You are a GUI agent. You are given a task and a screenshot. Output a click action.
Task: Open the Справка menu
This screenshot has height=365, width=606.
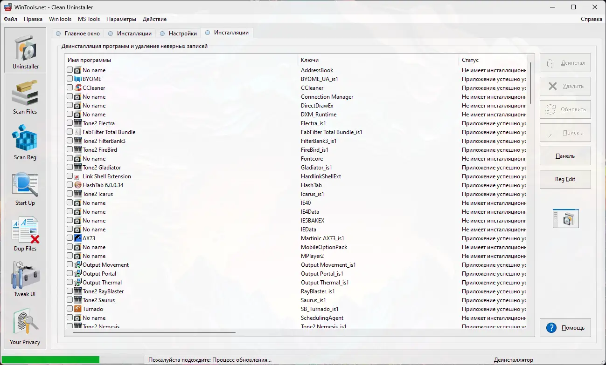(592, 19)
